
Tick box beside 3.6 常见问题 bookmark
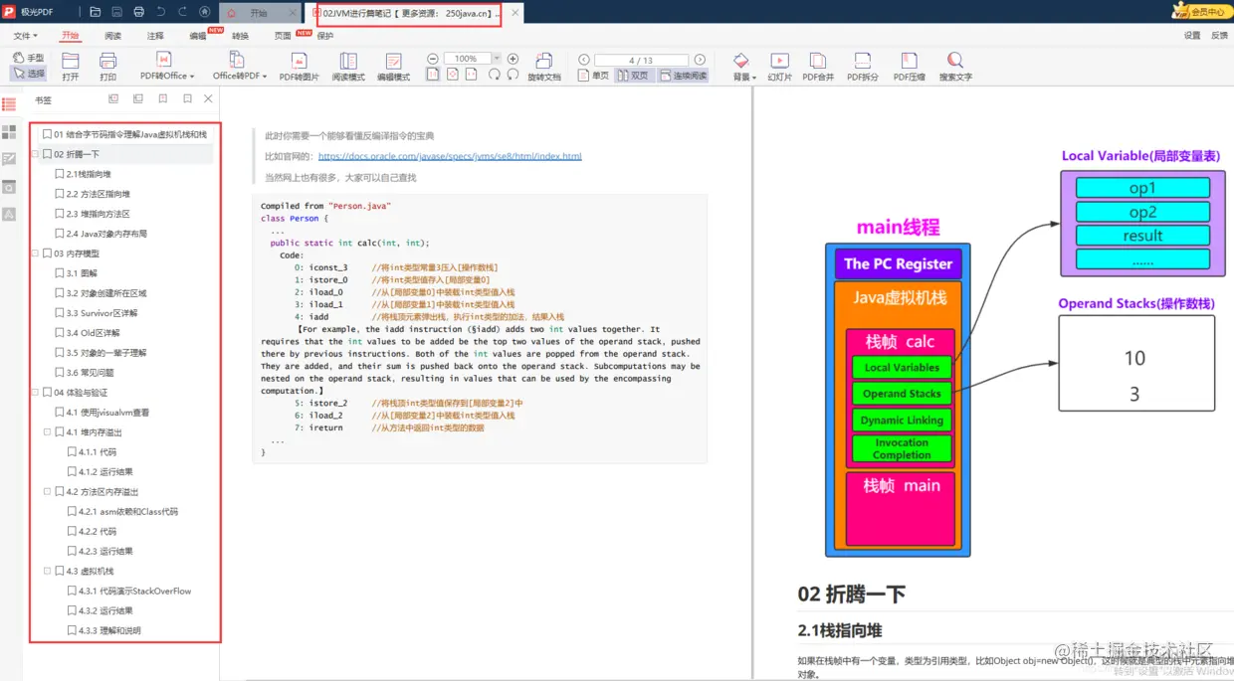tap(60, 373)
